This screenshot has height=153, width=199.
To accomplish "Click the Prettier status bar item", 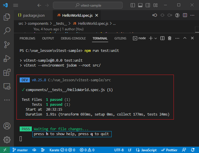I will 169,150.
